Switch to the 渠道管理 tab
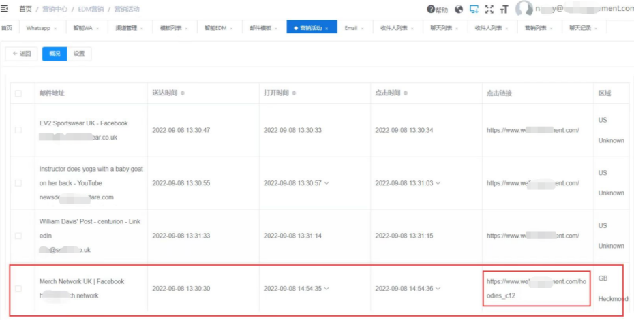The width and height of the screenshot is (634, 320). tap(126, 29)
